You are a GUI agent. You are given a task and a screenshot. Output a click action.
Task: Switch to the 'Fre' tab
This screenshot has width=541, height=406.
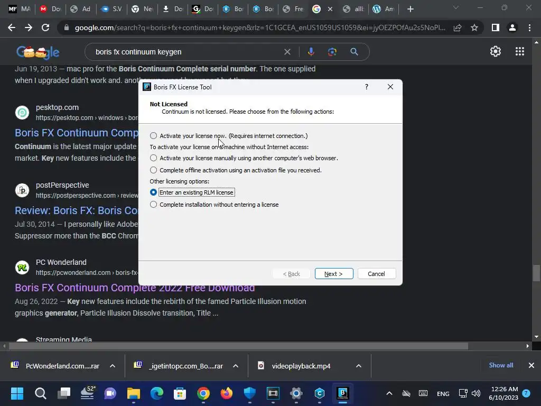[293, 9]
